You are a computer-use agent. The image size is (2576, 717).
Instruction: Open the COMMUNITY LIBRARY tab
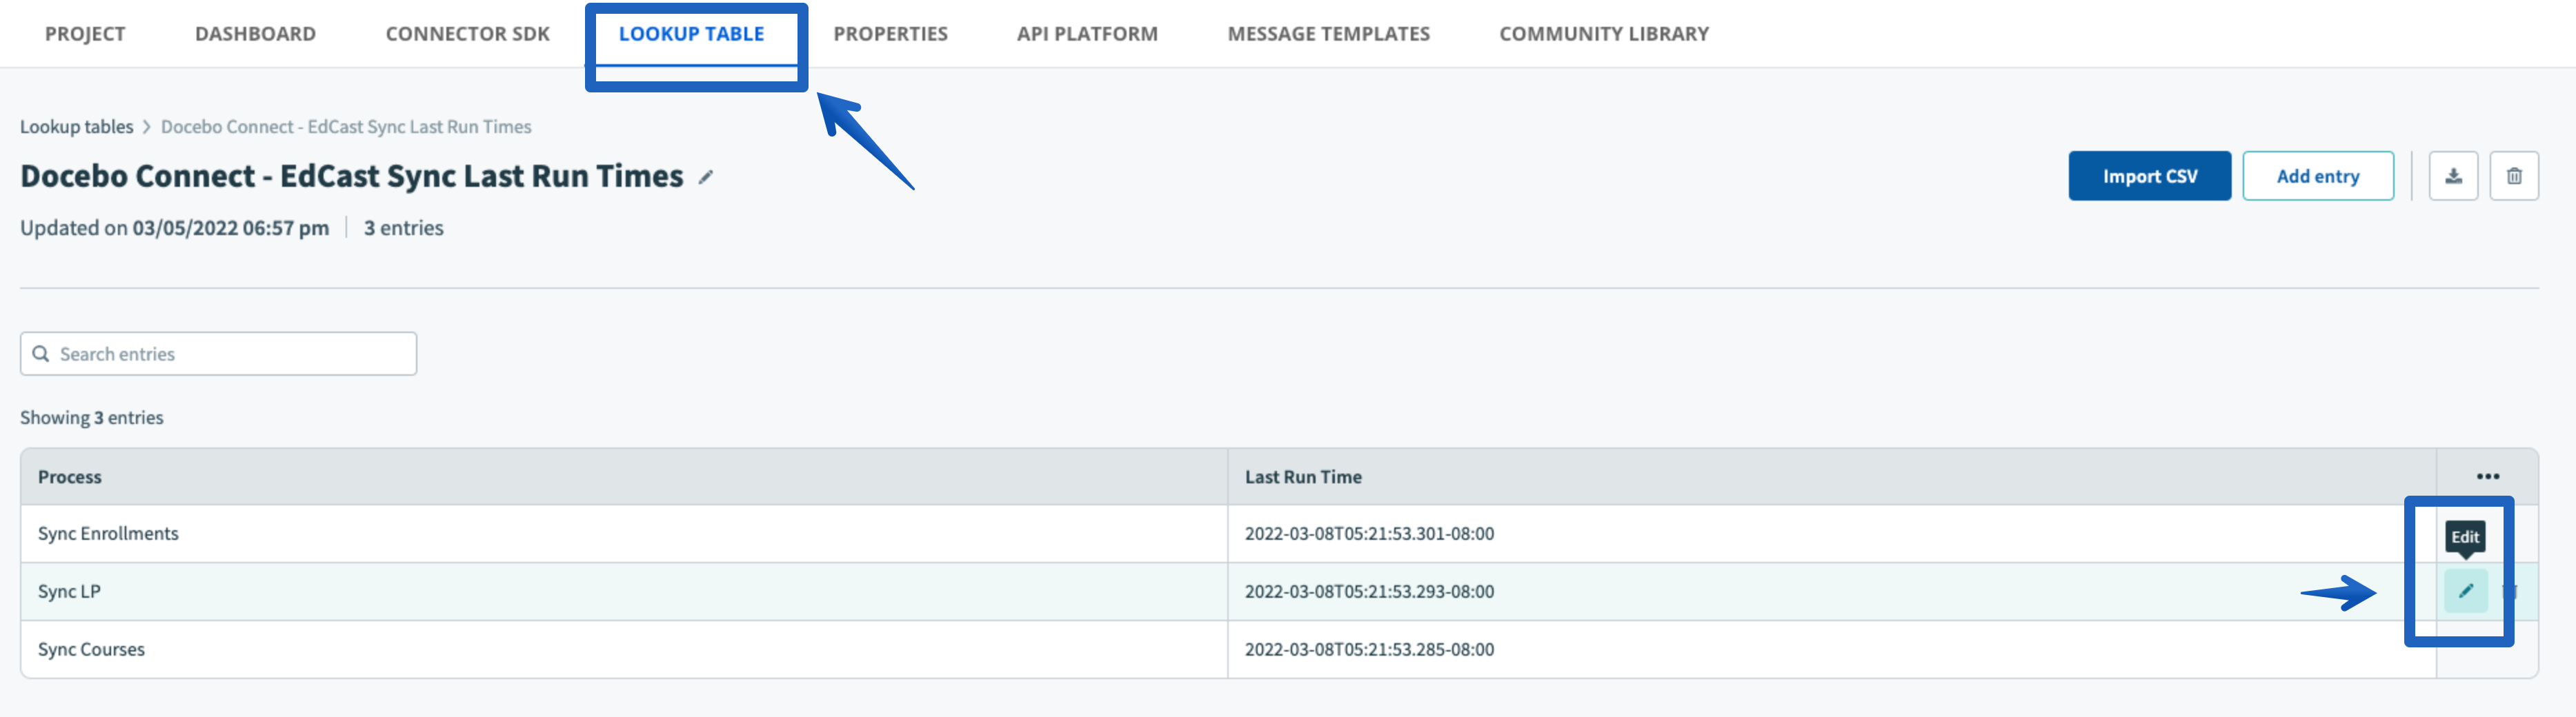coord(1604,34)
